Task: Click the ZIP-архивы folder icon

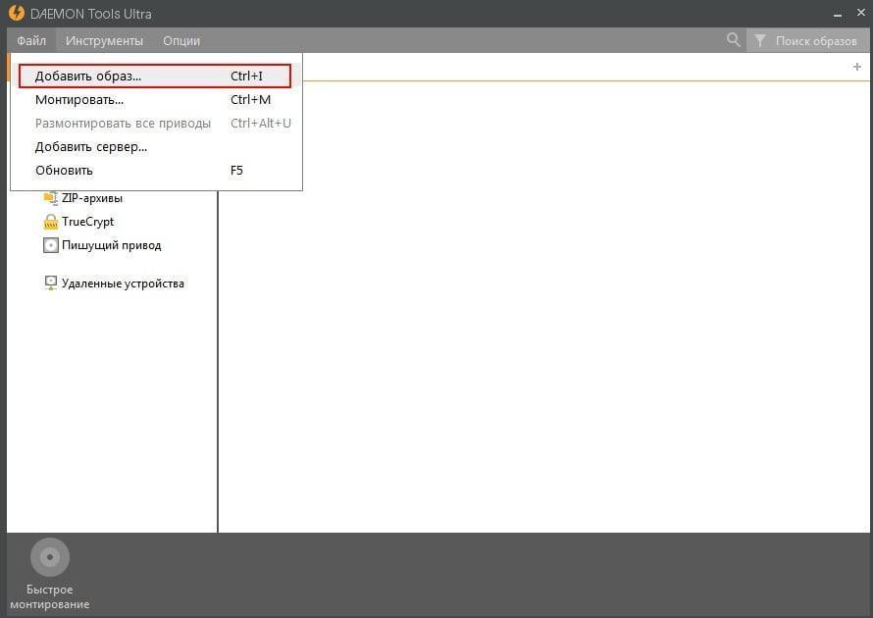Action: pos(50,198)
